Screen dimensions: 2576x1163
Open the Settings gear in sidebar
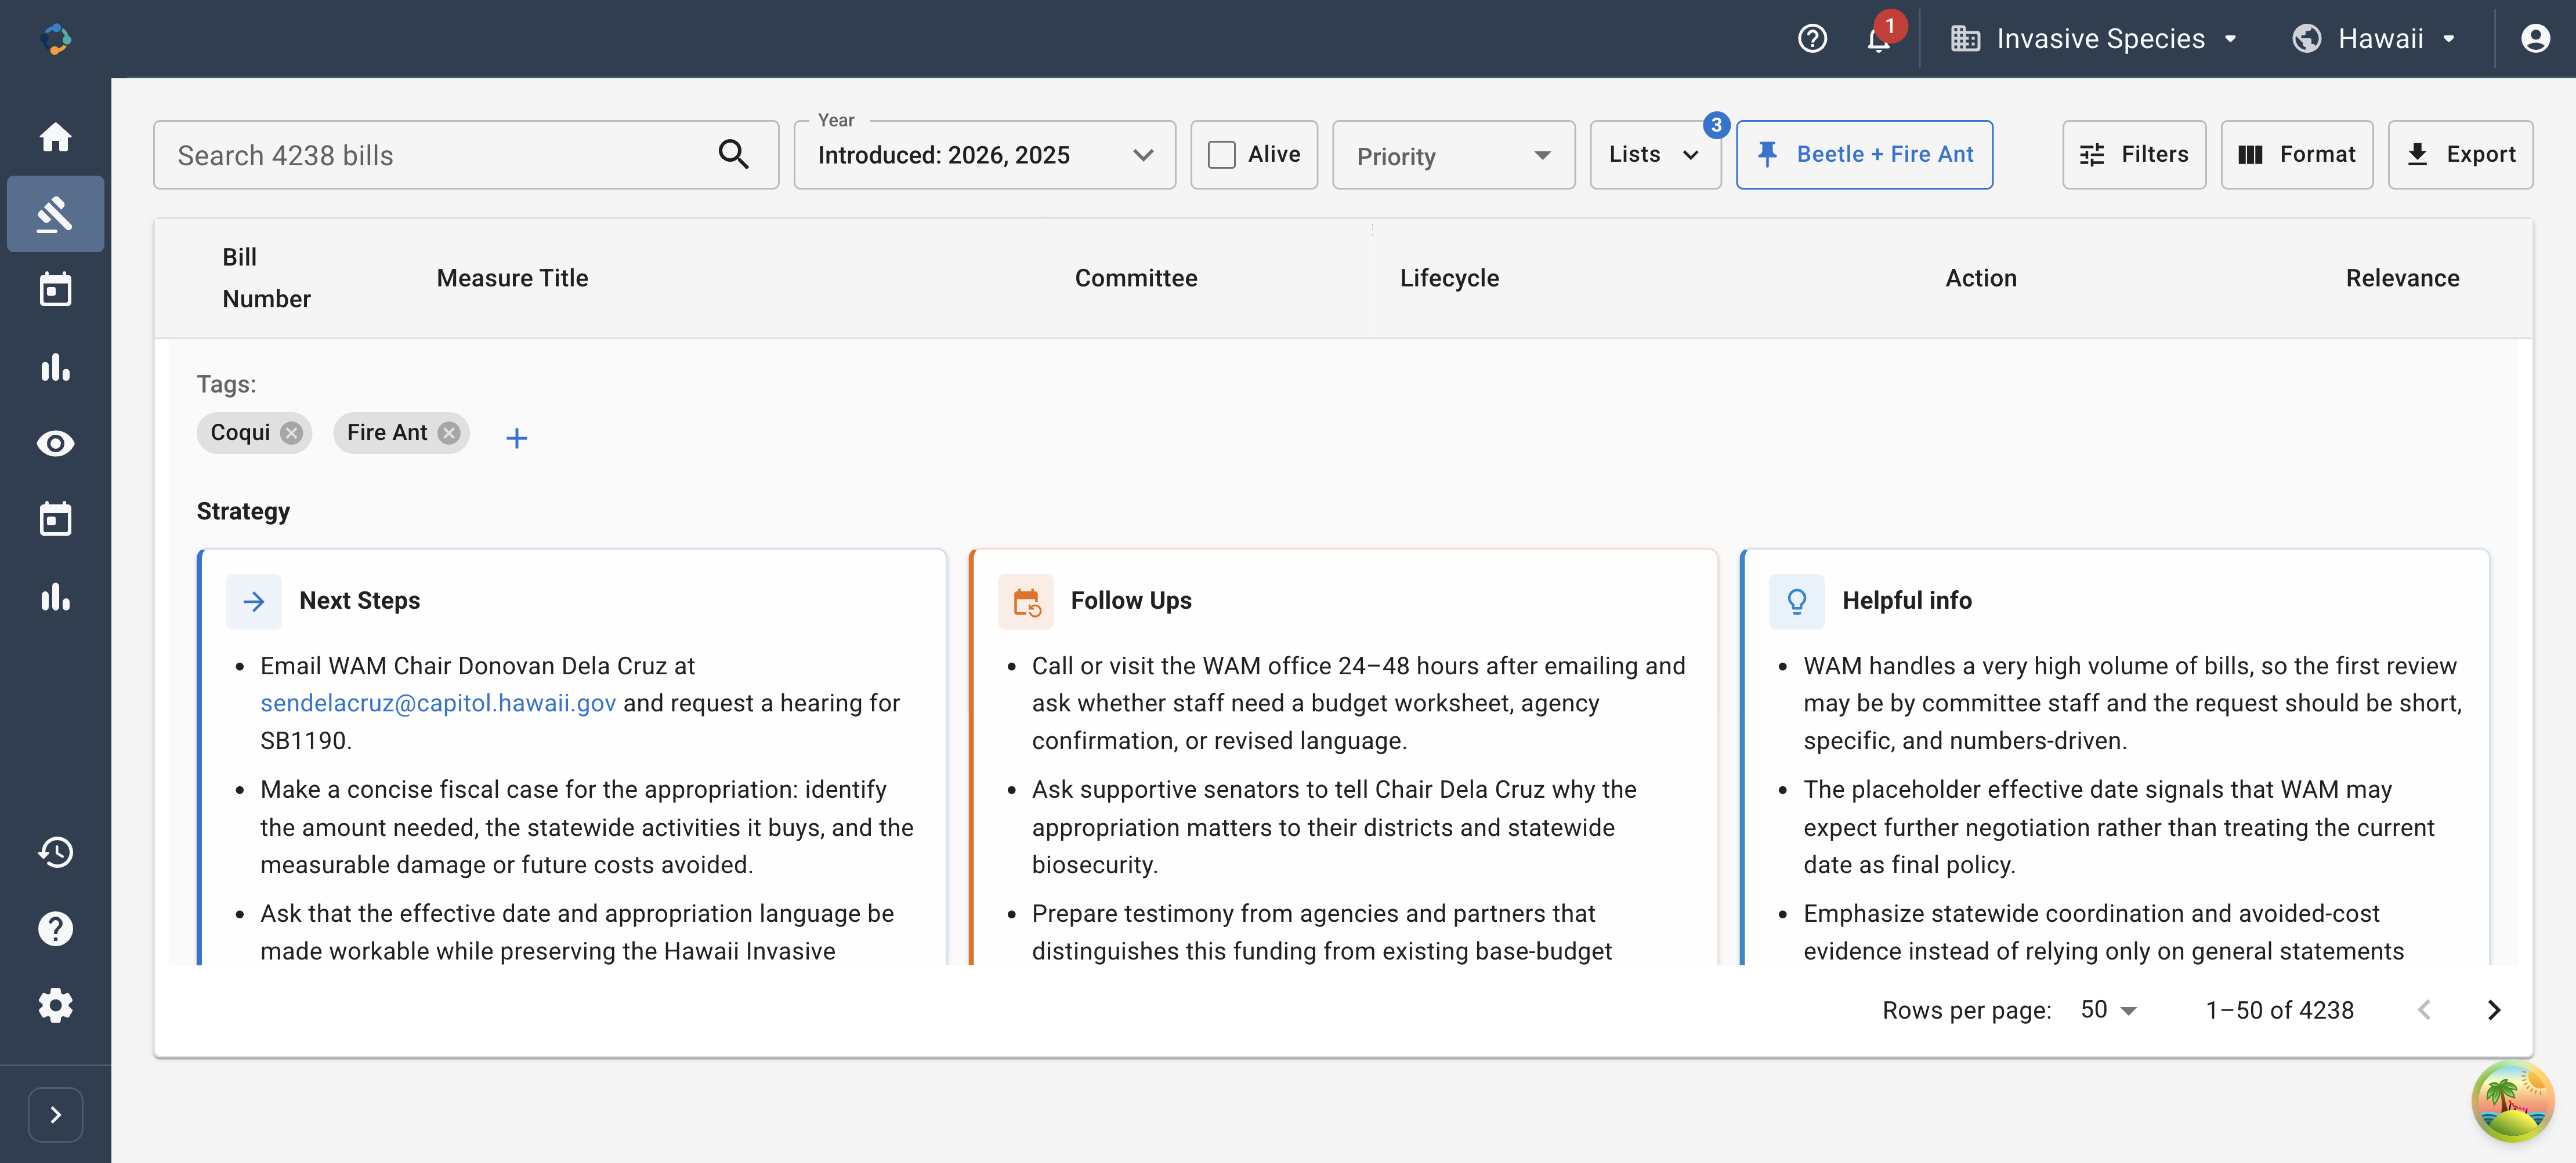55,1005
